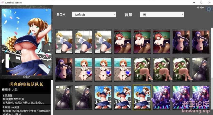Open the BGM Default dropdown

[94, 15]
